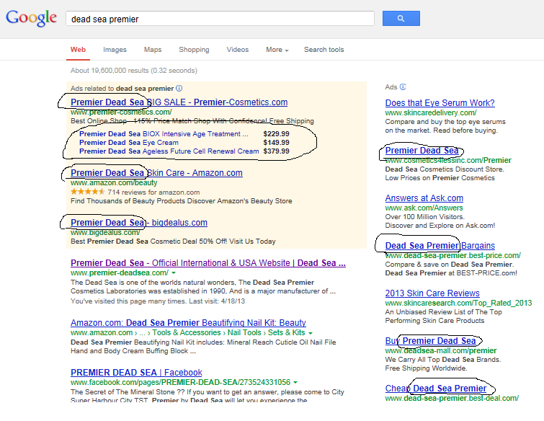This screenshot has width=544, height=421.
Task: Open the Shopping tab
Action: [194, 50]
